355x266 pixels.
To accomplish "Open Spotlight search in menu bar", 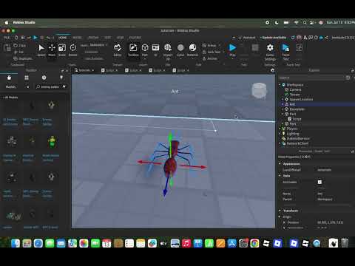I will click(305, 22).
